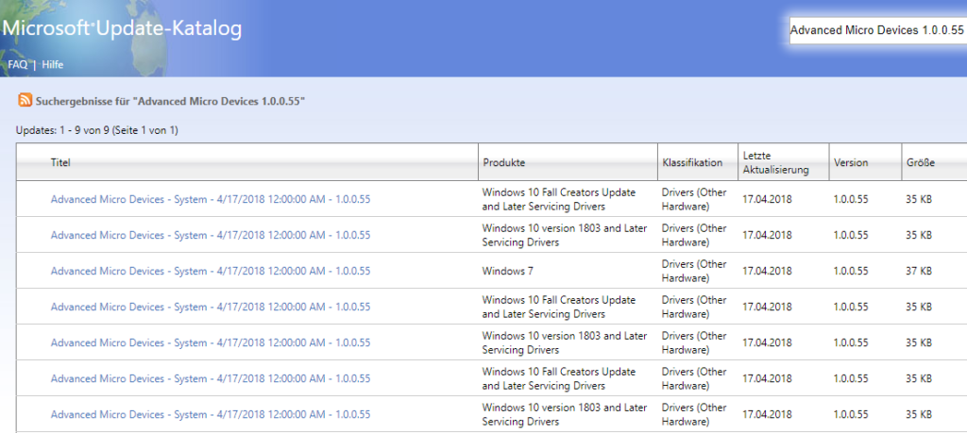This screenshot has height=433, width=967.
Task: Open the driver title link in Windows 7 row
Action: click(x=211, y=271)
